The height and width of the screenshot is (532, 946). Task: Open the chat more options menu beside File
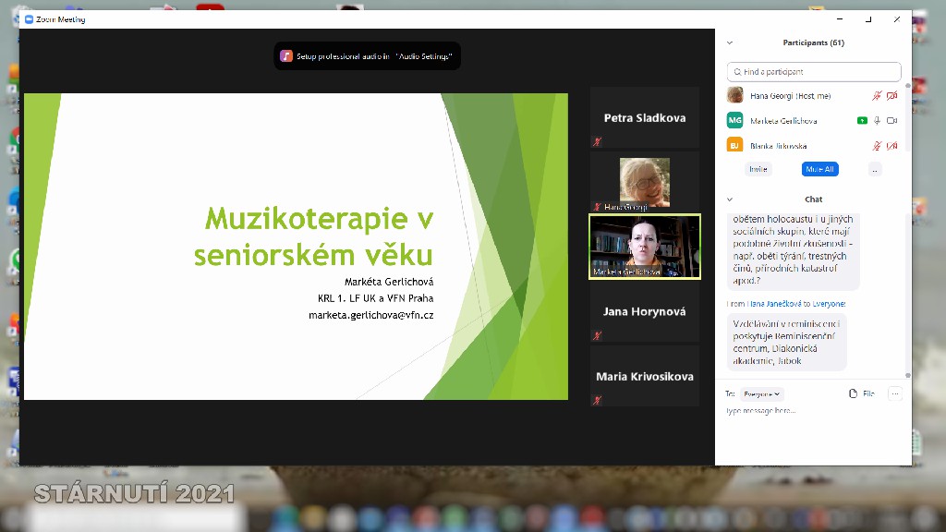894,393
